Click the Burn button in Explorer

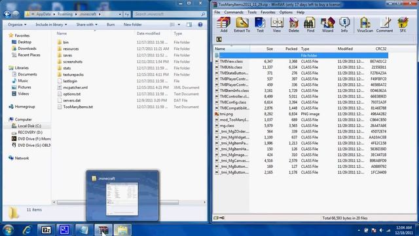click(x=111, y=25)
